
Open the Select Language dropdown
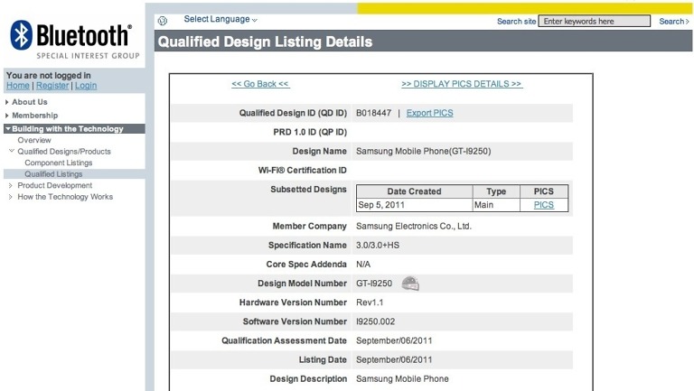220,19
